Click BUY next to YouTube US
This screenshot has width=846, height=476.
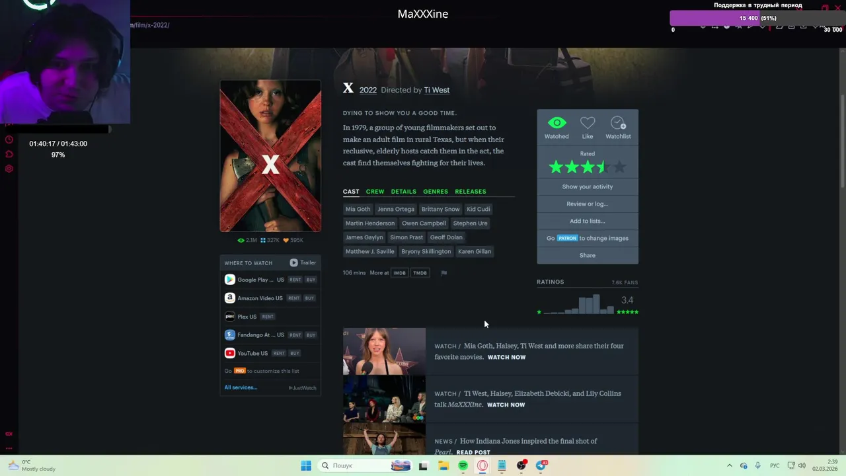(x=295, y=353)
